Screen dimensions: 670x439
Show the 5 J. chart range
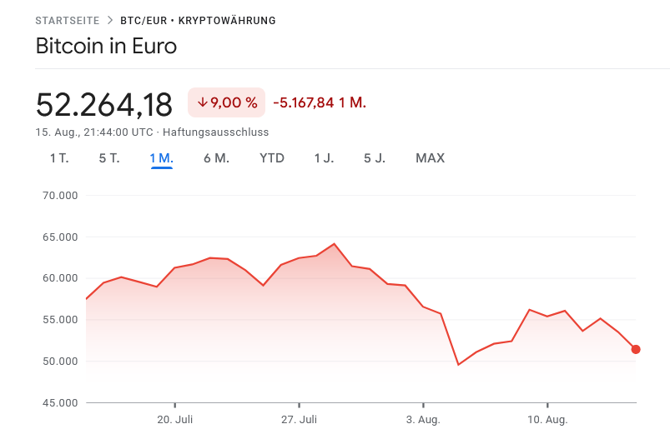click(375, 158)
